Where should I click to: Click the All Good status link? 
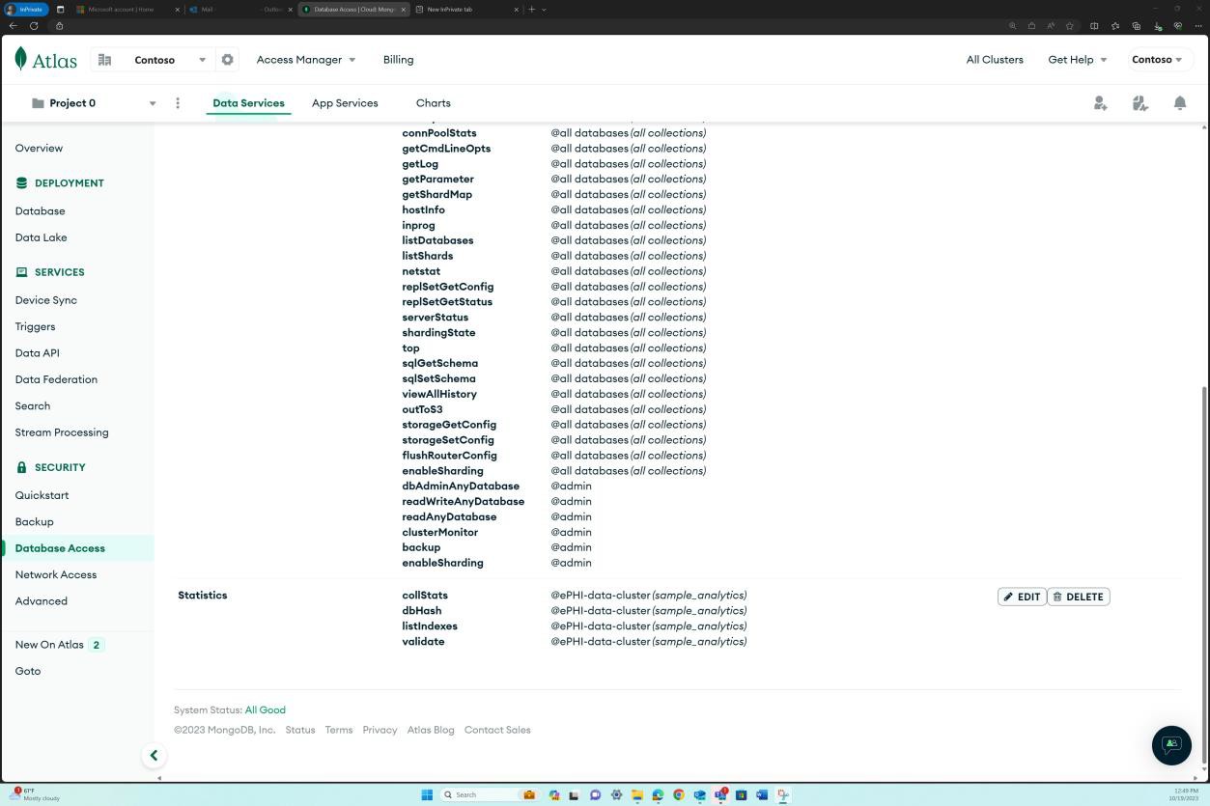point(265,709)
